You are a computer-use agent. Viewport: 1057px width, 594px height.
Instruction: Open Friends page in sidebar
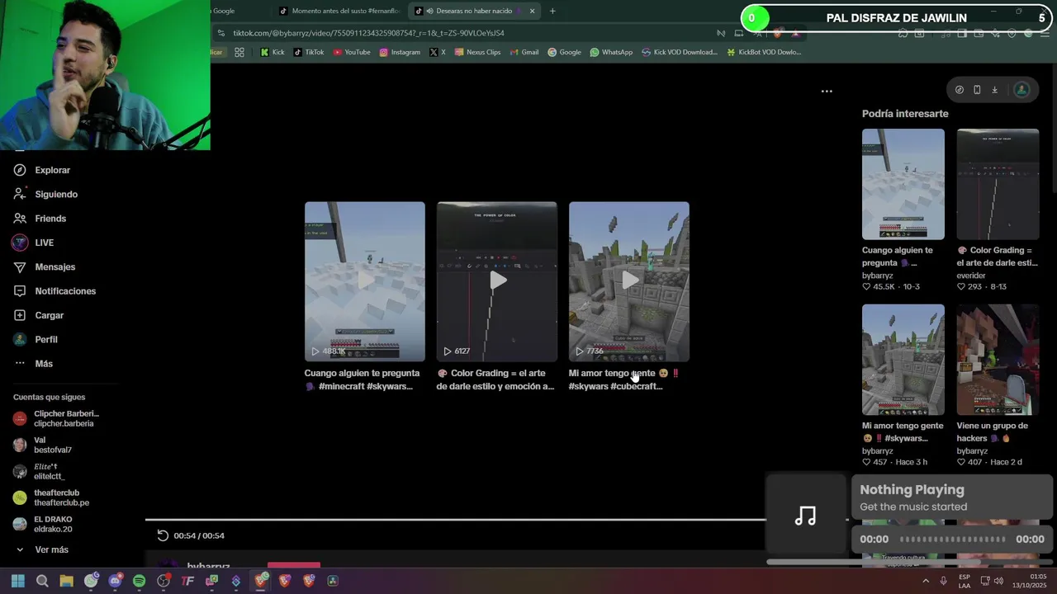click(x=40, y=219)
